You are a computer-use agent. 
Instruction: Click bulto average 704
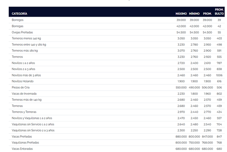(x=219, y=124)
